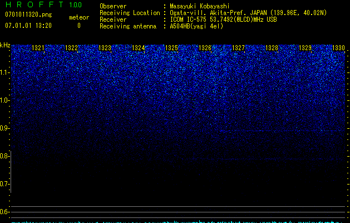The height and width of the screenshot is (223, 350).
Task: Click the 1323 time marker
Action: coord(105,48)
